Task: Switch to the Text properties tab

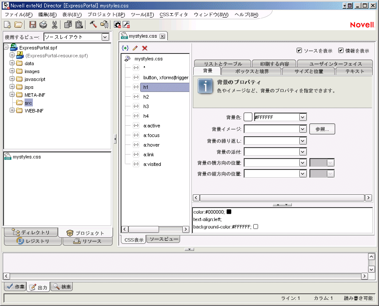Action: (x=354, y=71)
